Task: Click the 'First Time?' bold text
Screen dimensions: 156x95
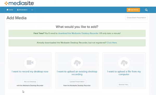Action: 39,33
